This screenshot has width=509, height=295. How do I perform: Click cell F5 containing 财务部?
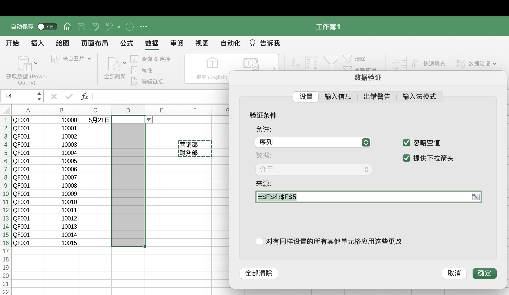[x=195, y=153]
